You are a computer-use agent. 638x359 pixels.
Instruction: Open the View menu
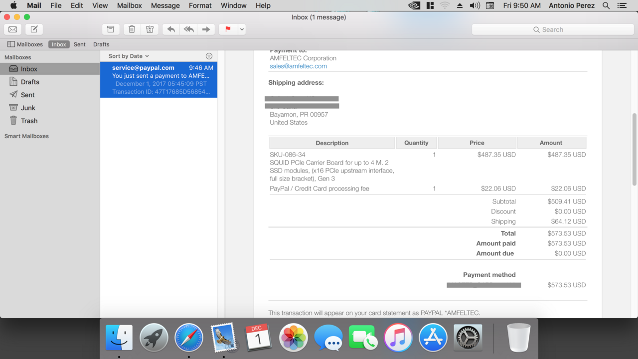pyautogui.click(x=100, y=5)
